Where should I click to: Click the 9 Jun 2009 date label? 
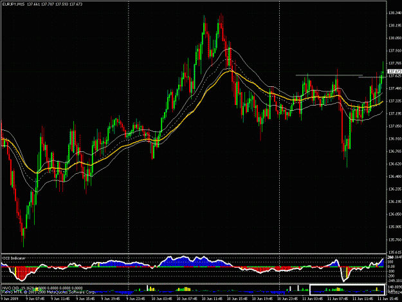(x=10, y=299)
